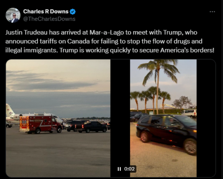223x179 pixels.
Task: Click the 0:02 video timestamp
Action: tap(129, 169)
